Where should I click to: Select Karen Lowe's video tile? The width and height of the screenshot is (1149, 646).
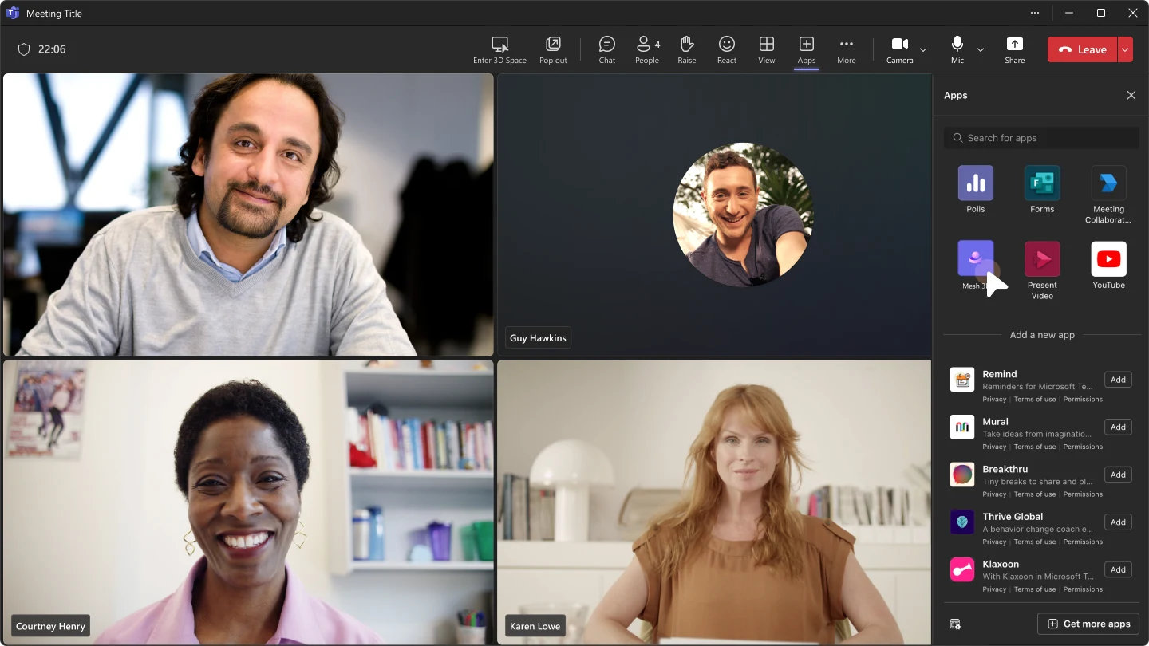(714, 502)
